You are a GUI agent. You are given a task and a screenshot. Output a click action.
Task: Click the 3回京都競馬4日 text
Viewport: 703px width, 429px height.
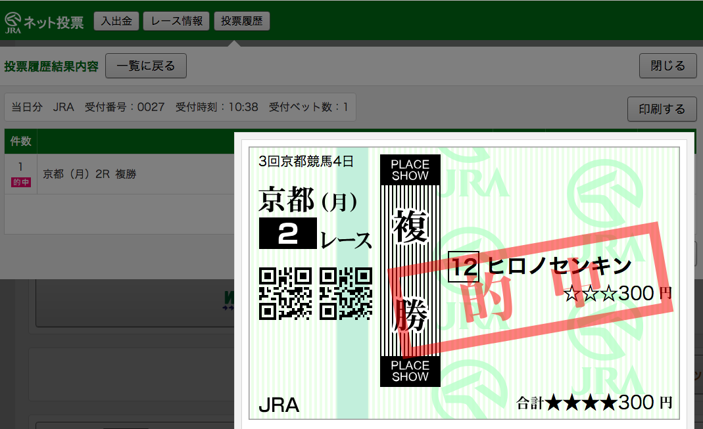(x=306, y=161)
